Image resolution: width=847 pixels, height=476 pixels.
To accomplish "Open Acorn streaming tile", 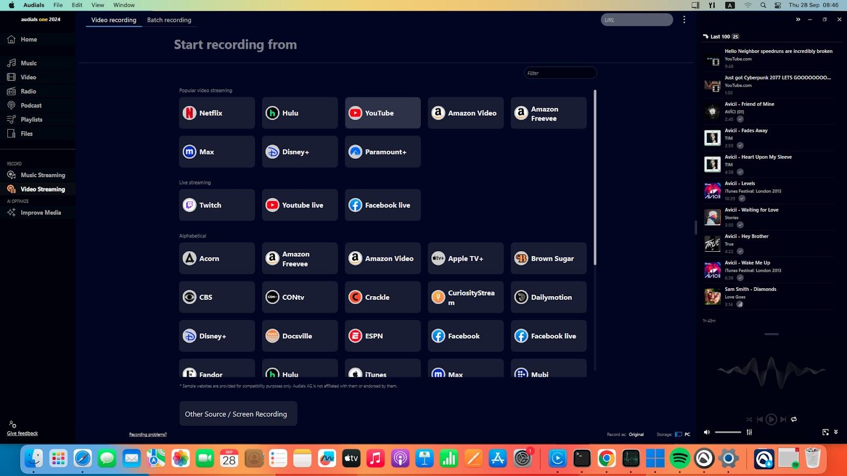I will (x=217, y=259).
